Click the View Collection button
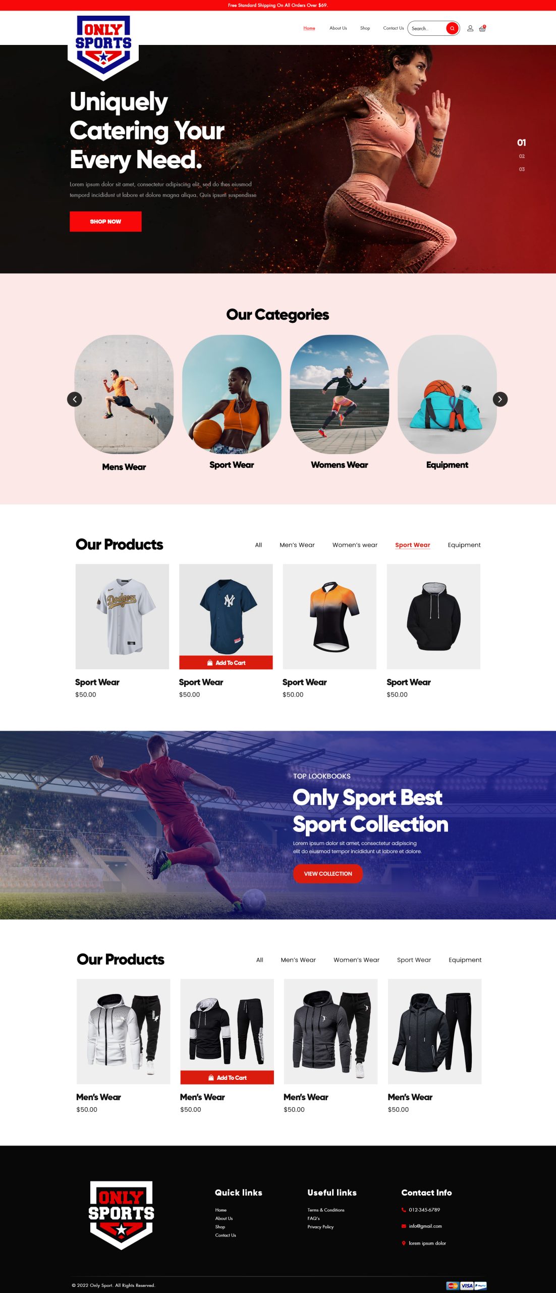The width and height of the screenshot is (556, 1293). 328,874
